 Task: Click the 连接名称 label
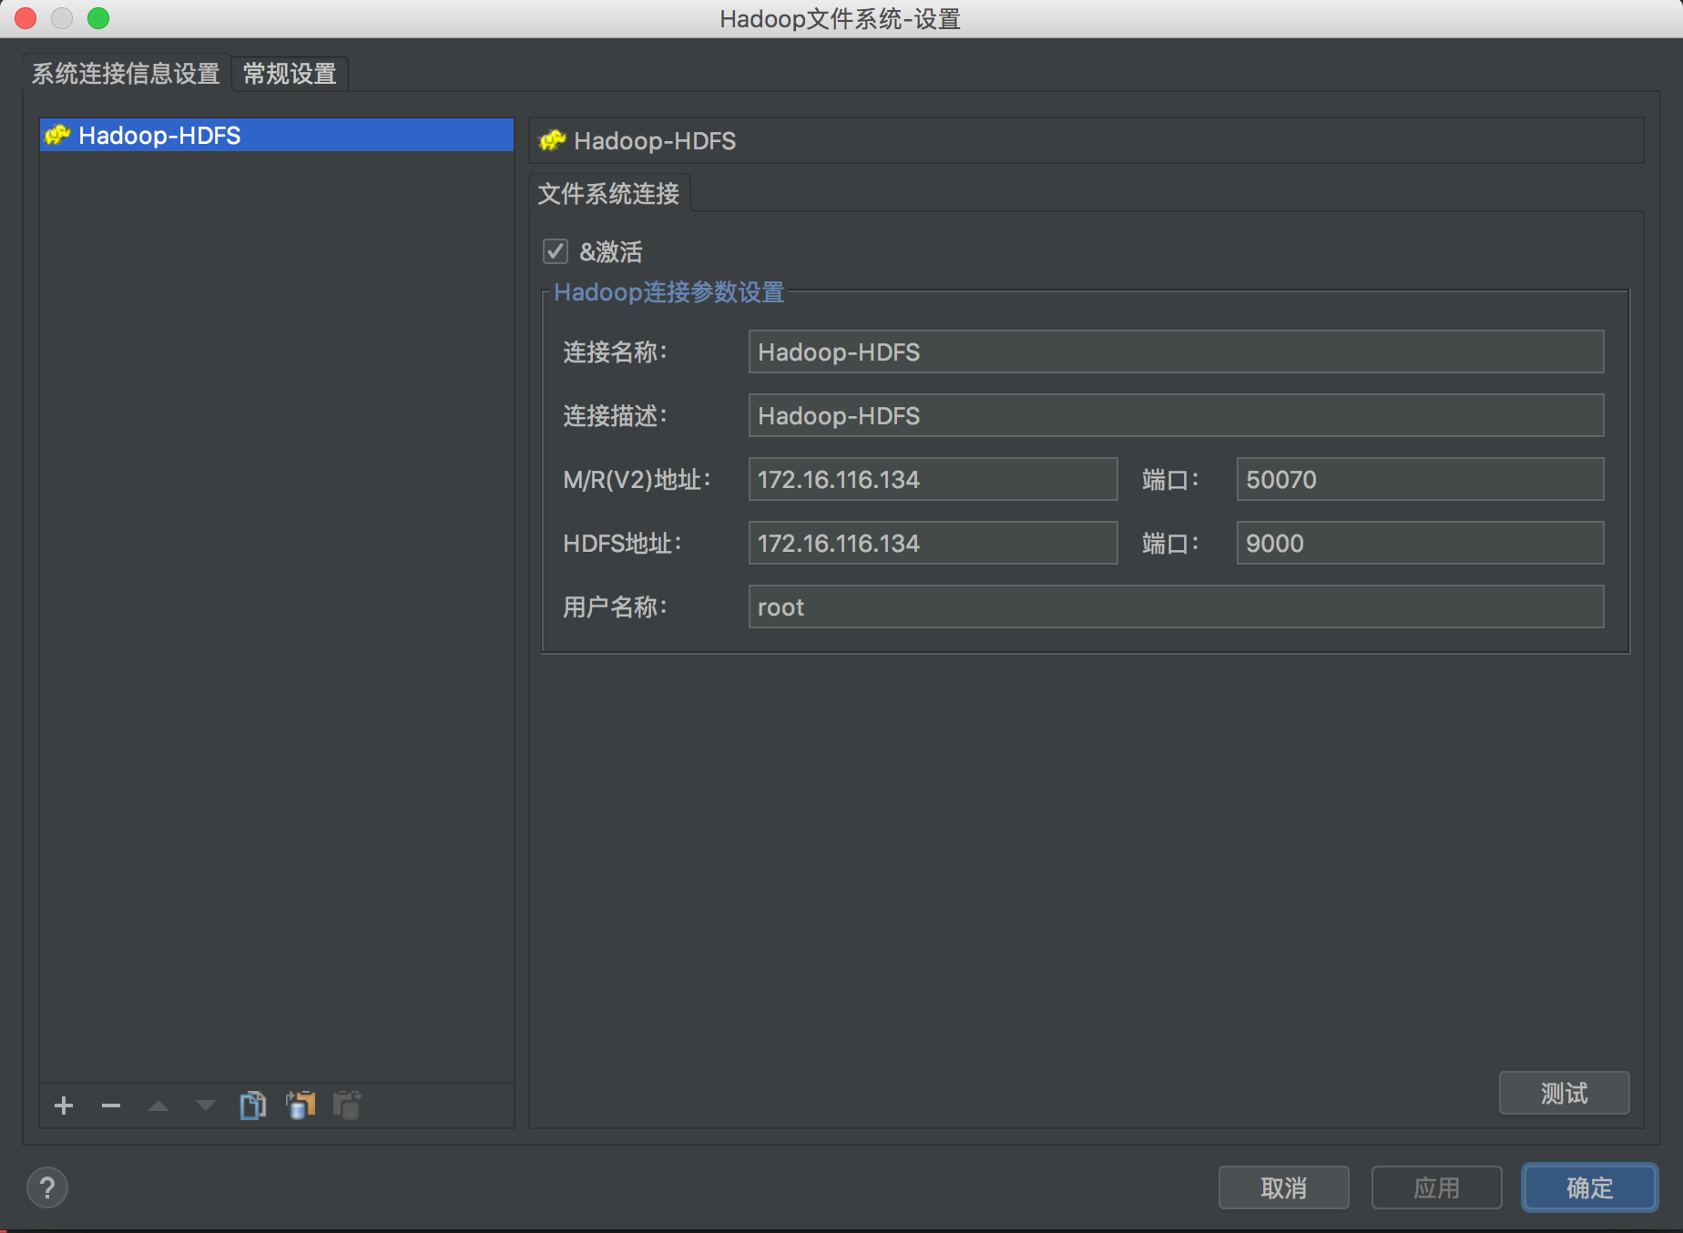615,352
